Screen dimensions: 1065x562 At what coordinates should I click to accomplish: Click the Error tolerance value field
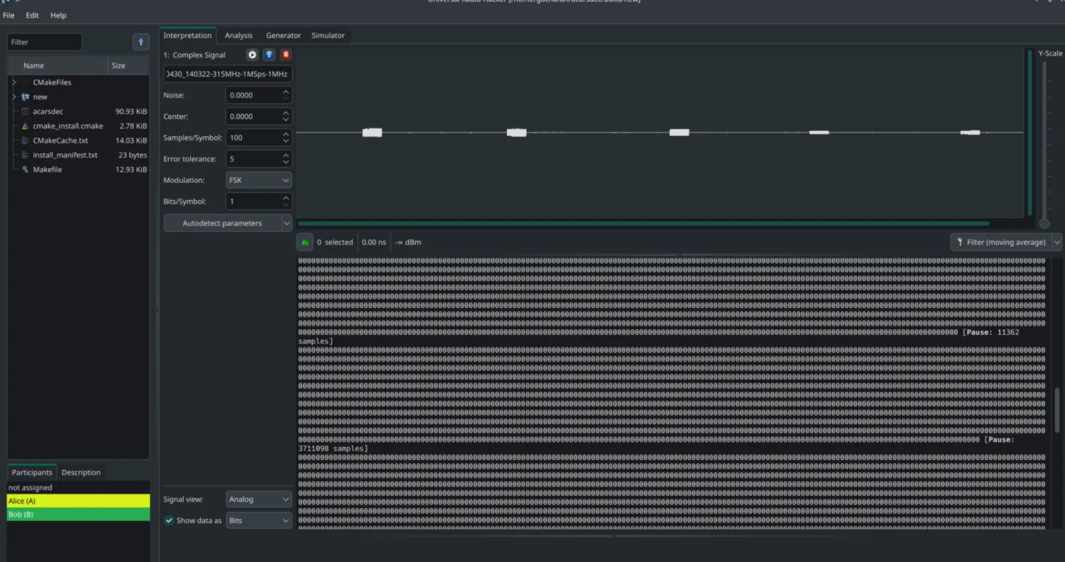254,159
